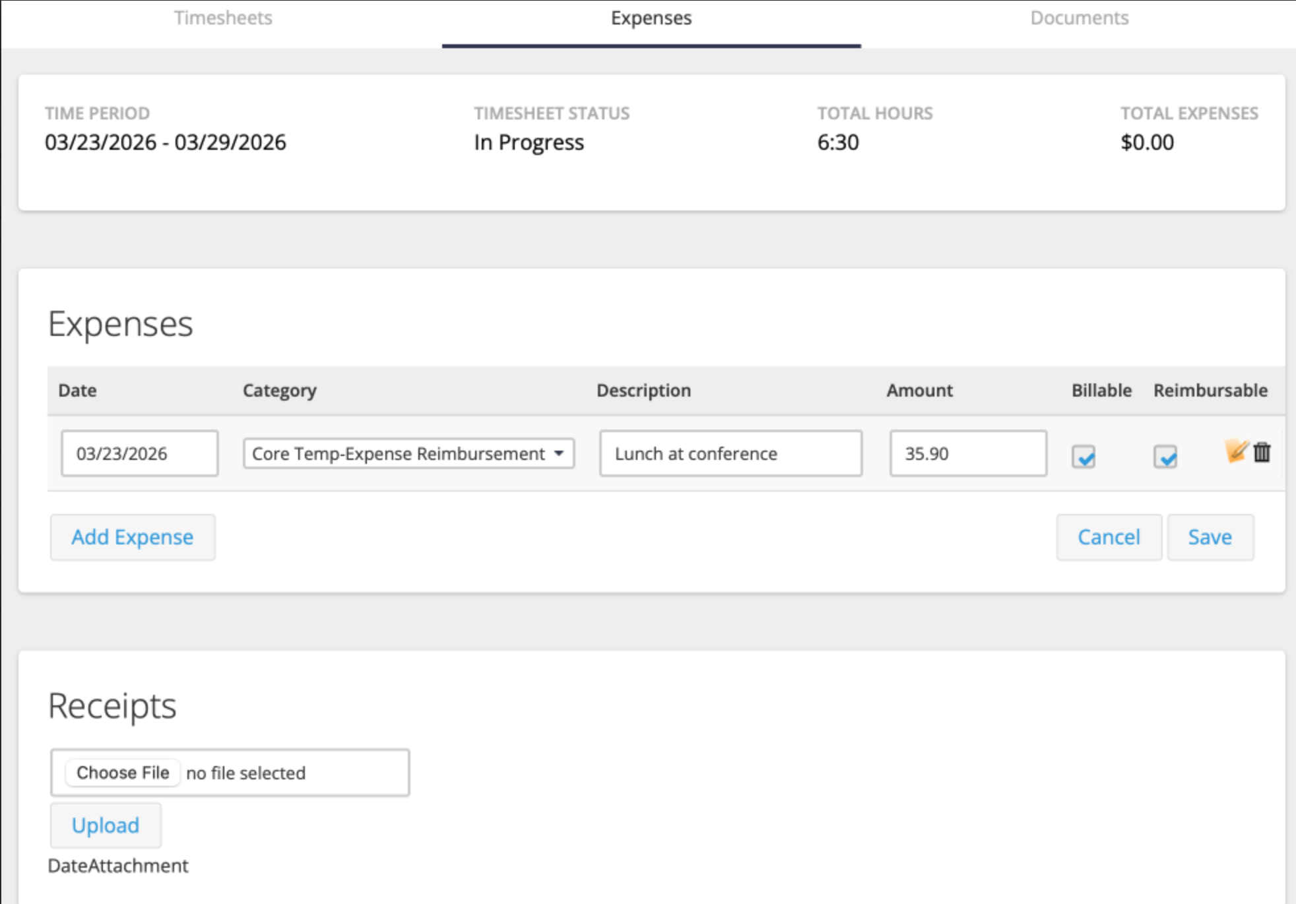
Task: Open the Category dropdown list
Action: pyautogui.click(x=408, y=454)
